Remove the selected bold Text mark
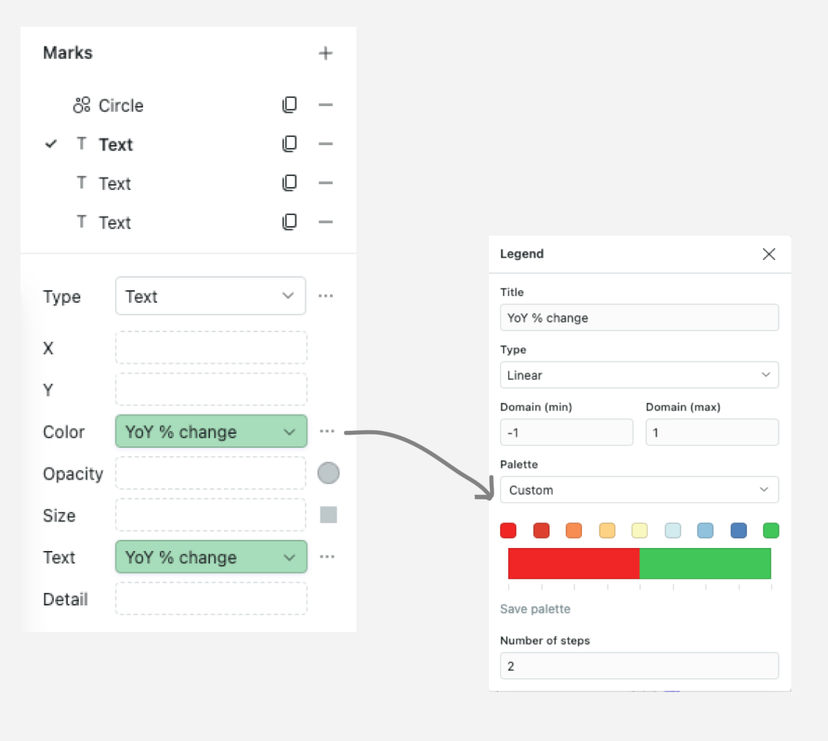Viewport: 828px width, 741px height. pos(326,144)
